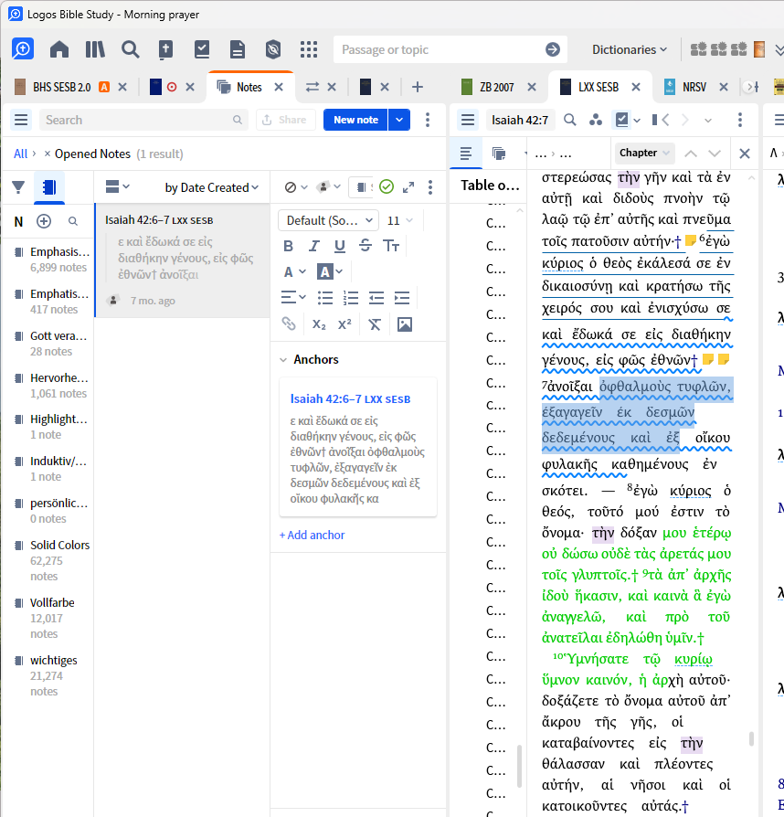Screen dimensions: 784x817
Task: Open the applications grid icon
Action: [309, 49]
